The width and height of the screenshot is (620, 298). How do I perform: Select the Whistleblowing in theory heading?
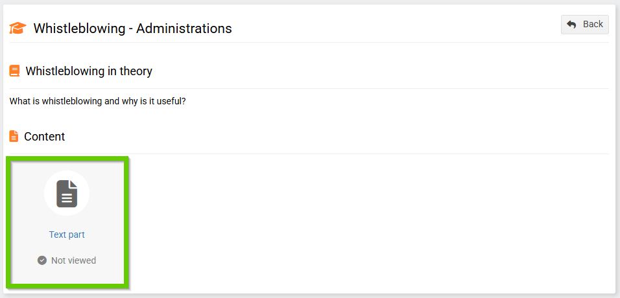pos(89,71)
